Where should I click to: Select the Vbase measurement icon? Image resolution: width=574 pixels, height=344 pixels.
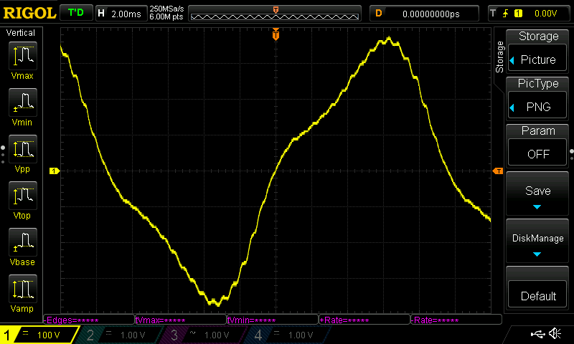click(x=23, y=242)
